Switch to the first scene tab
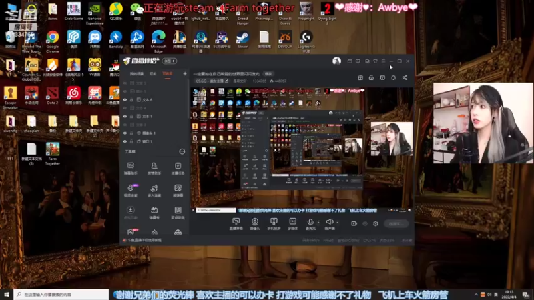 tap(137, 73)
